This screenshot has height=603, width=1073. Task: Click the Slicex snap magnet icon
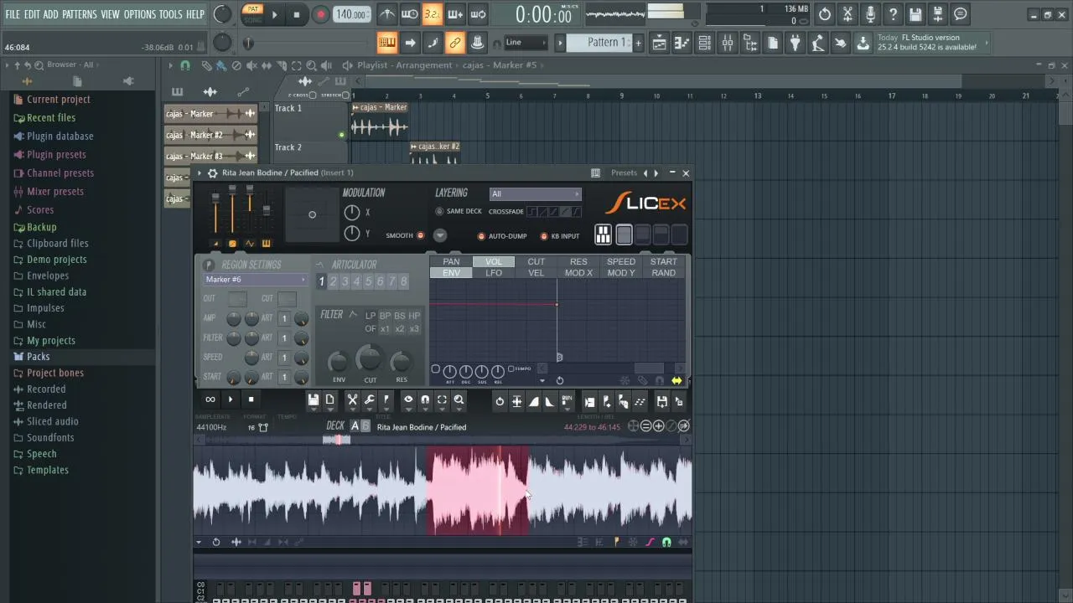(x=425, y=400)
